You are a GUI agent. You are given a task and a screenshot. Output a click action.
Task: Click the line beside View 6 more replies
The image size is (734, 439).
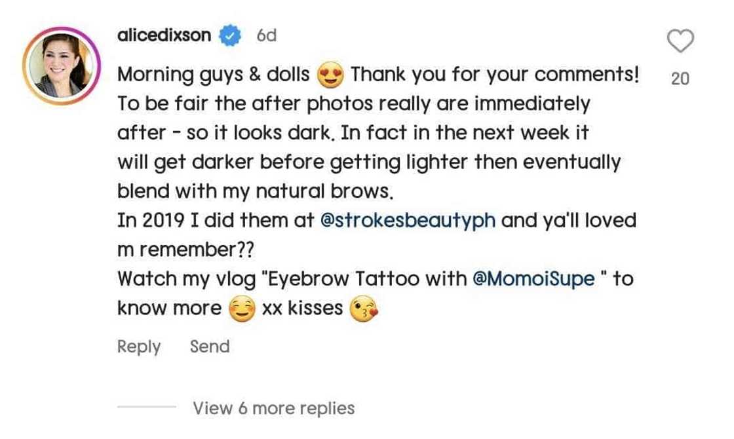click(147, 407)
